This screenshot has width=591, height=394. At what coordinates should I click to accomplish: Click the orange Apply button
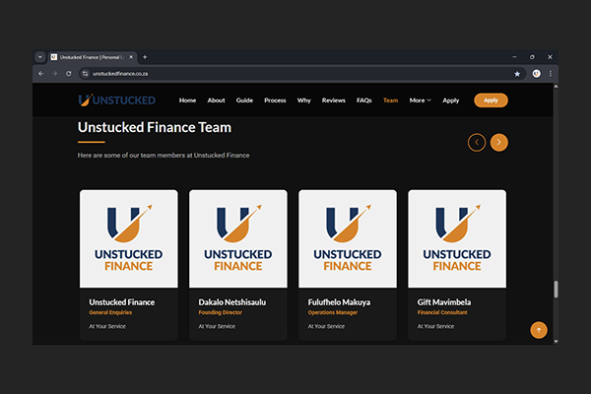(x=491, y=100)
